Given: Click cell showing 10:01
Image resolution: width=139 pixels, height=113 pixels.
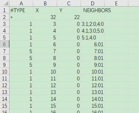Looking at the screenshot, I should click(92, 71).
